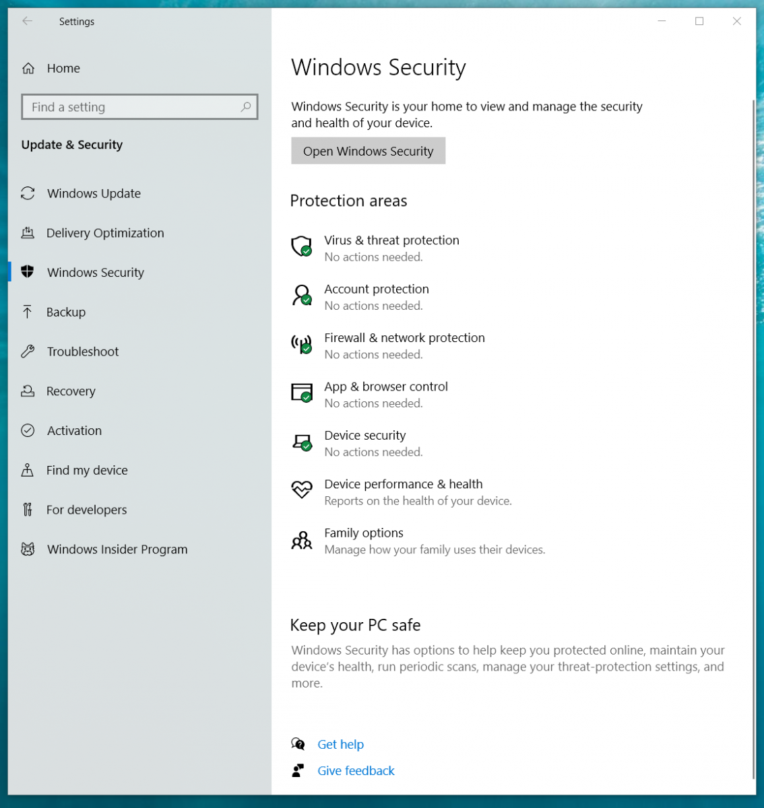764x808 pixels.
Task: Click the Home icon in the sidebar
Action: (28, 68)
